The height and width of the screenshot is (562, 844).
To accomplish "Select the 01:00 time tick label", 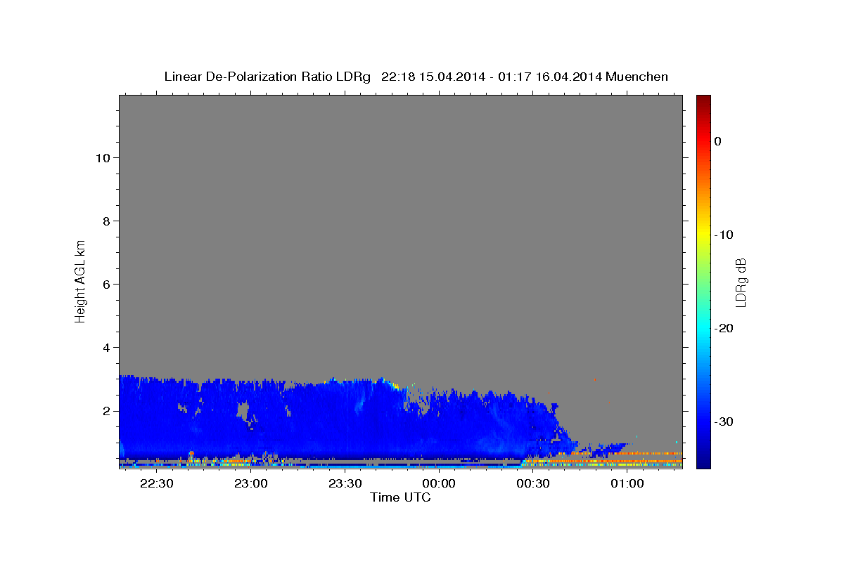I will click(627, 484).
